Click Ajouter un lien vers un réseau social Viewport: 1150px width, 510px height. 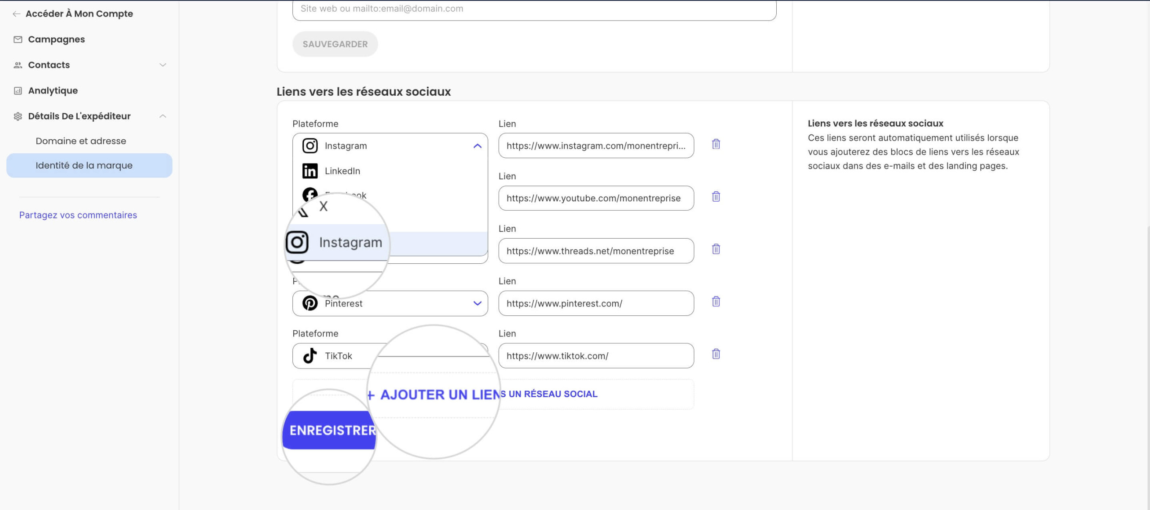click(x=493, y=394)
